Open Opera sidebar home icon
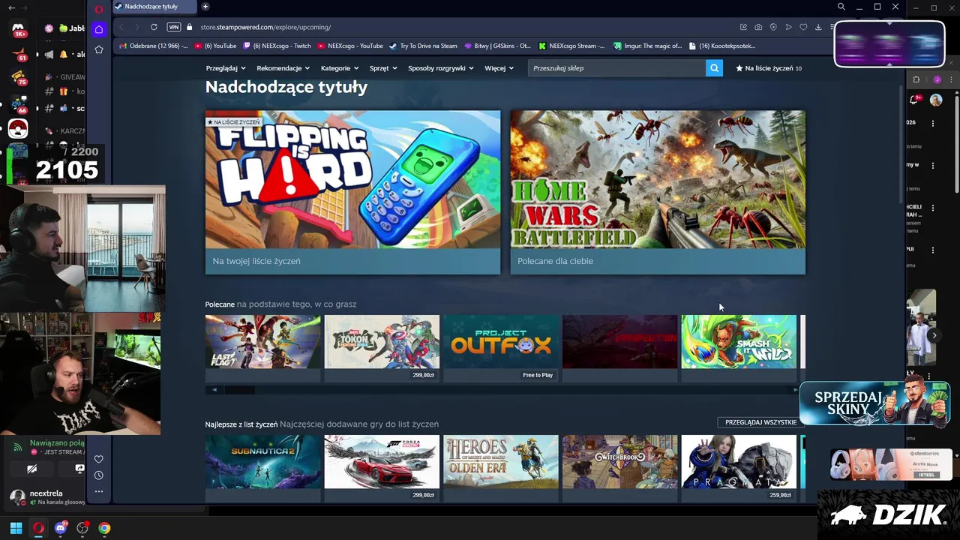 tap(98, 29)
